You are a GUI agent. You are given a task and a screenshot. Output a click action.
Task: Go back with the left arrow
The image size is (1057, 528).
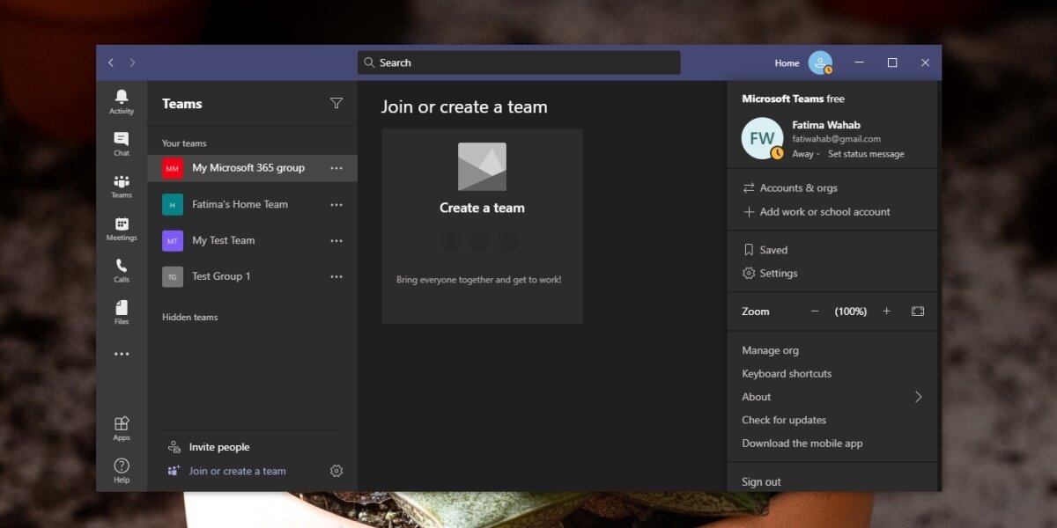click(111, 62)
